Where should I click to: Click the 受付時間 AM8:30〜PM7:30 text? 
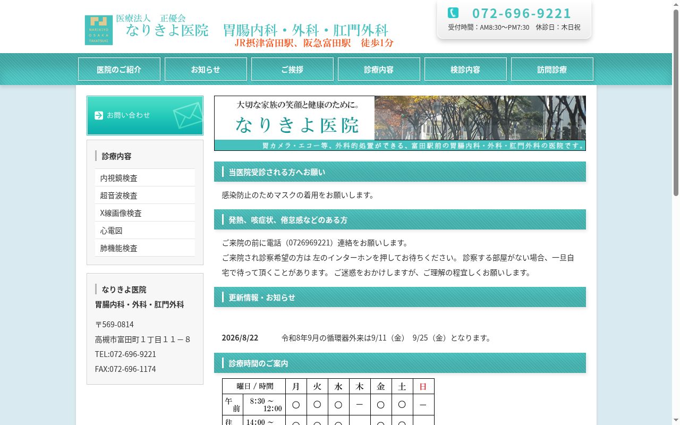pos(488,27)
